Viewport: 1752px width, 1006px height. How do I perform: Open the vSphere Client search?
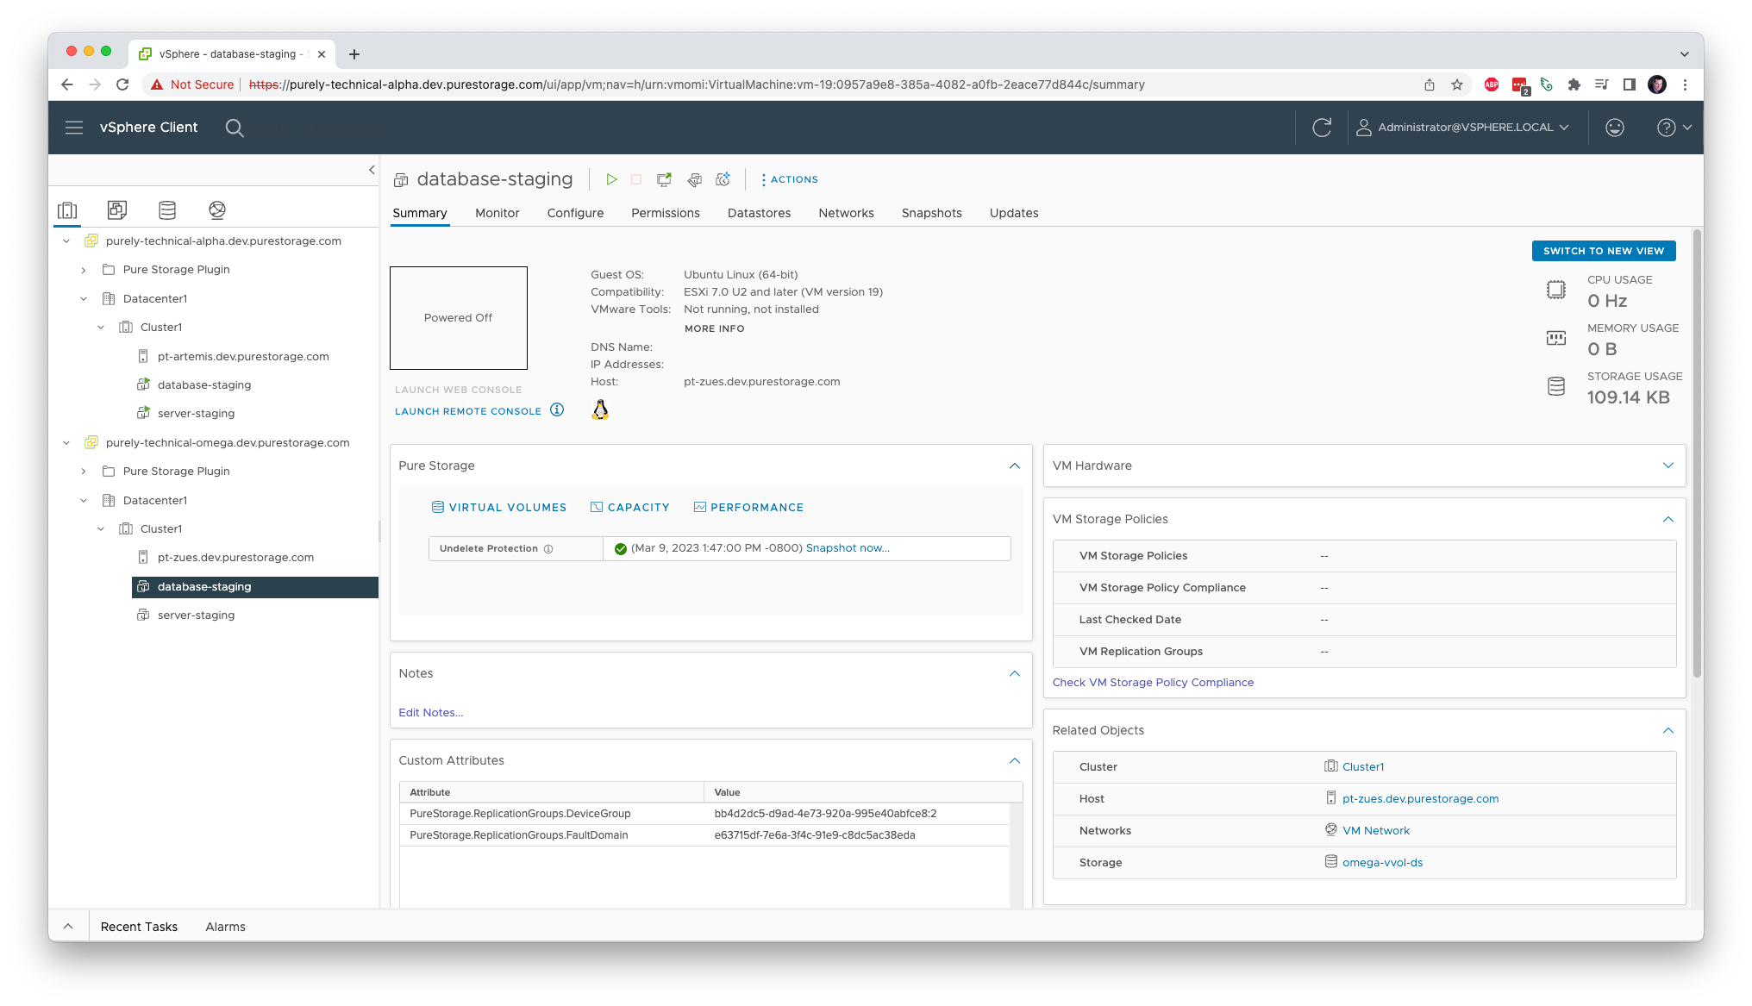coord(235,128)
